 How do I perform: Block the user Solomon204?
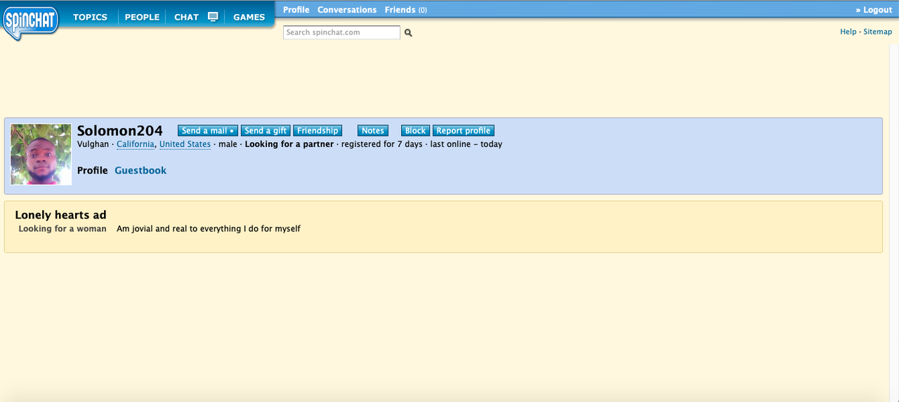(x=415, y=131)
